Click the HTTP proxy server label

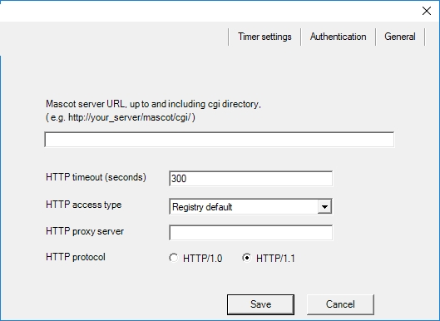click(x=85, y=231)
